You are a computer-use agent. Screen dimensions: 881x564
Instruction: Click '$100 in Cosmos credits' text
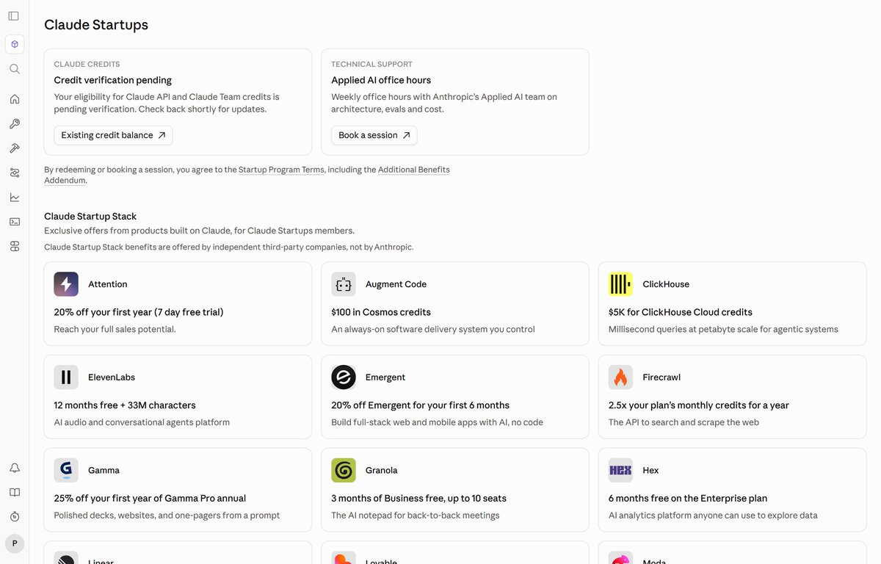pos(381,312)
